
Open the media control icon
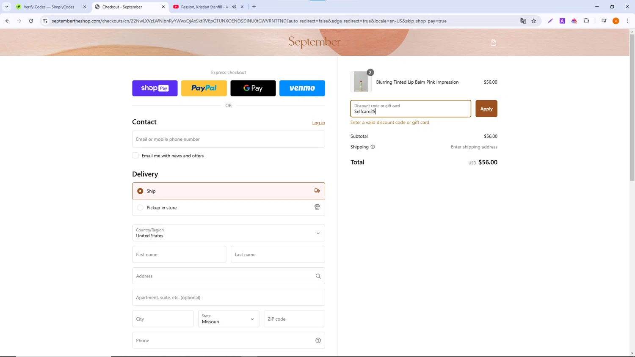pos(604,21)
